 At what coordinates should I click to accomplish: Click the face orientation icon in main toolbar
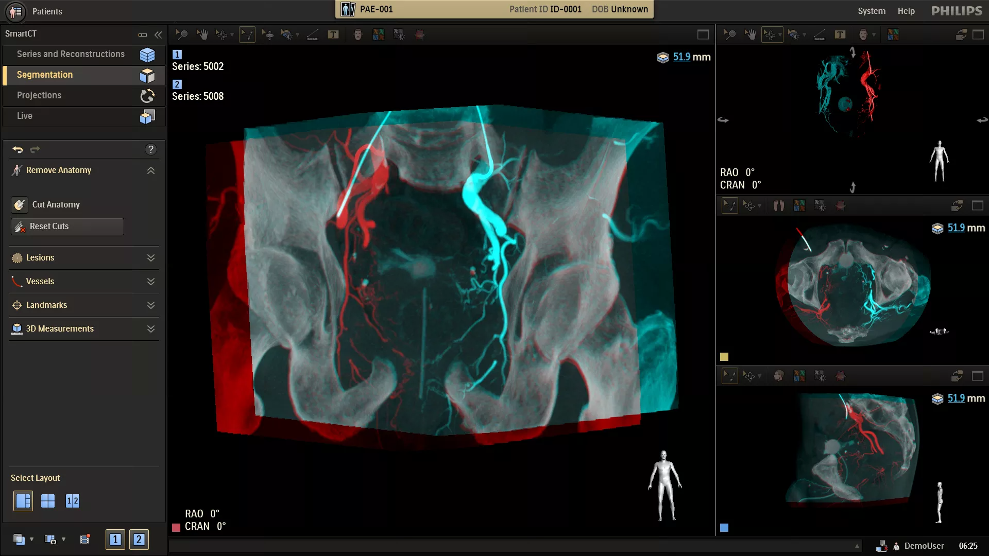pyautogui.click(x=357, y=34)
